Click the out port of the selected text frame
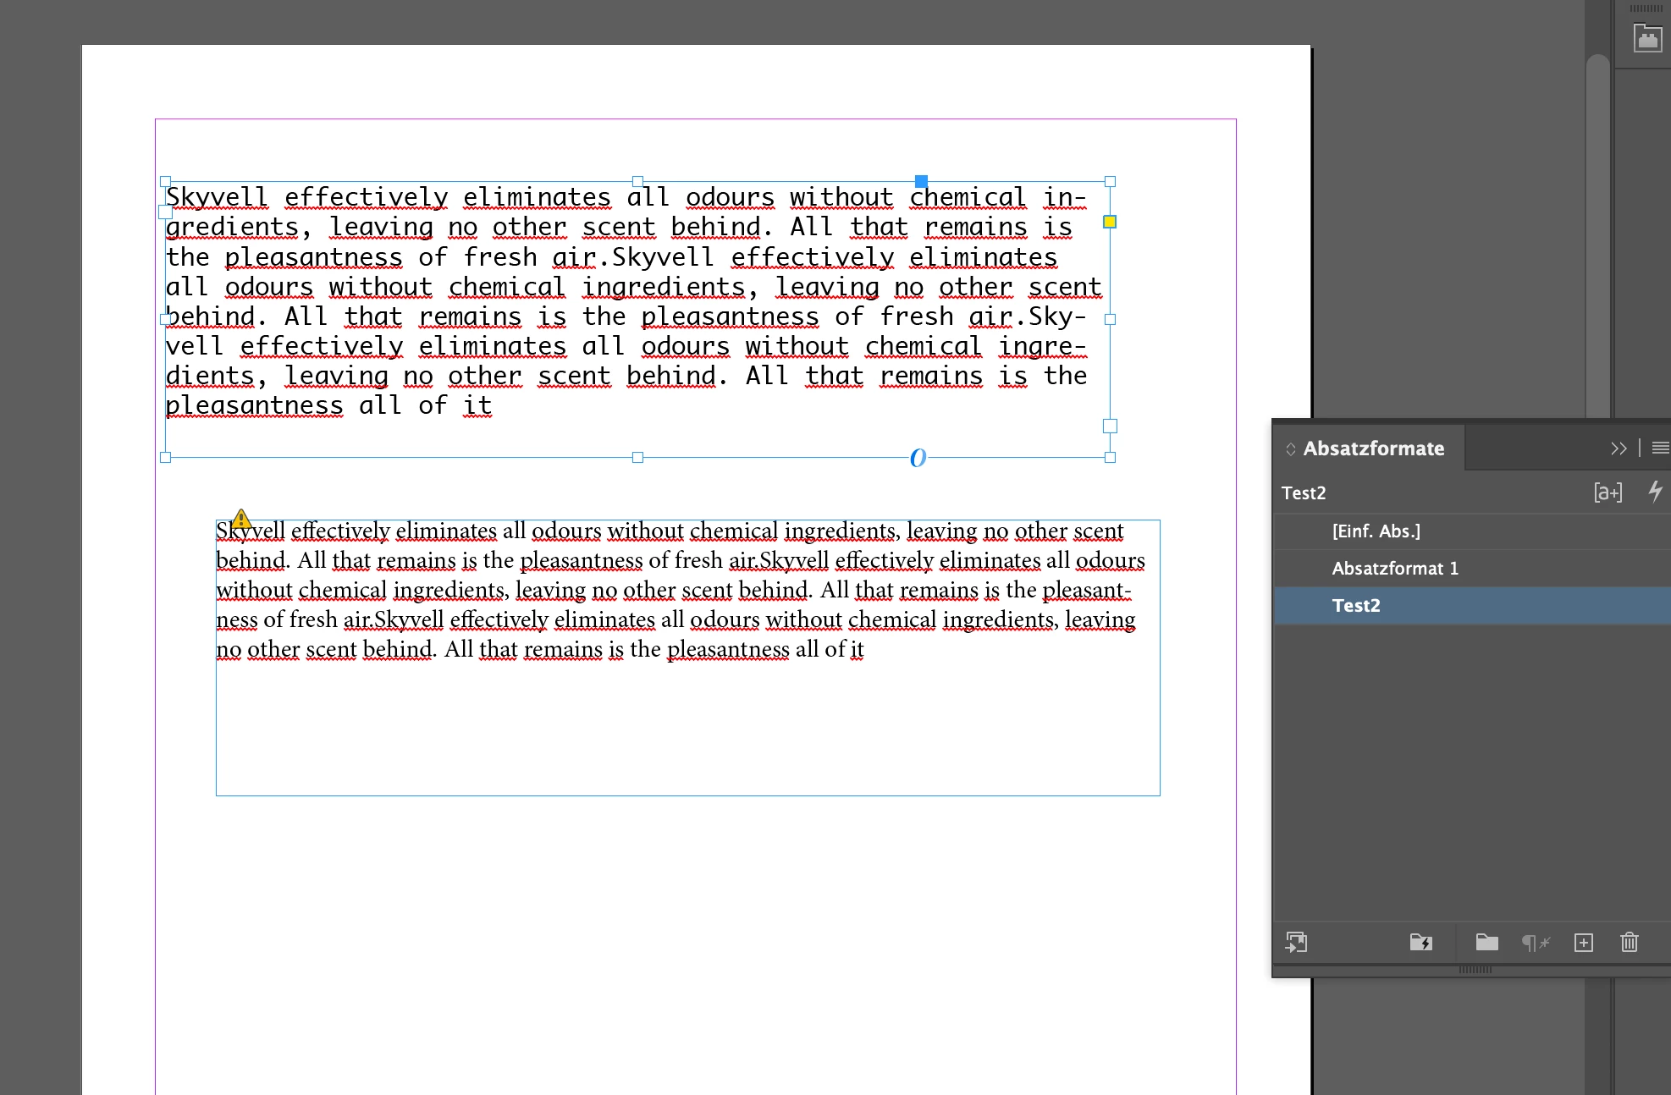Viewport: 1671px width, 1095px height. pos(1110,426)
